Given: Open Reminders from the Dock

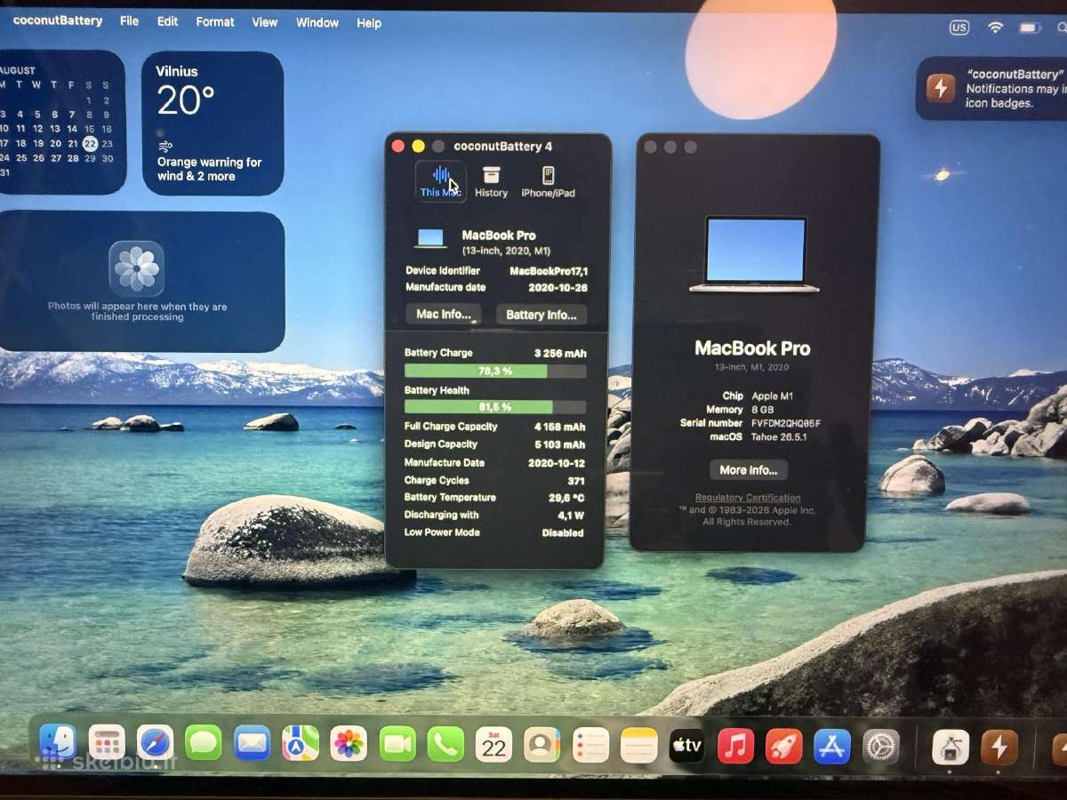Looking at the screenshot, I should point(590,745).
